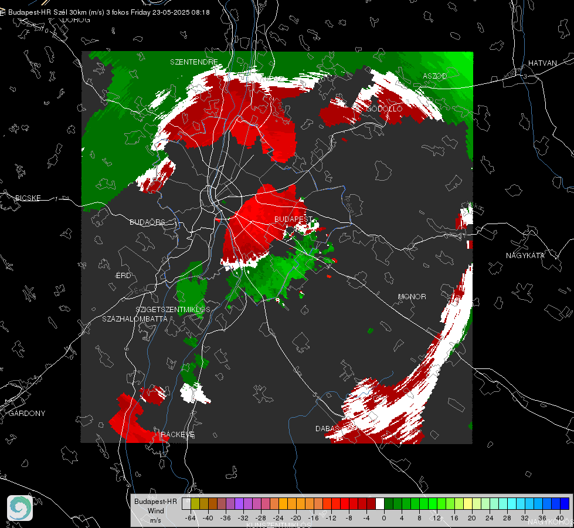Select the BUDAPEST city label

click(293, 219)
